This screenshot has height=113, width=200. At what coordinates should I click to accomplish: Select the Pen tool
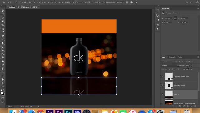coord(3,65)
